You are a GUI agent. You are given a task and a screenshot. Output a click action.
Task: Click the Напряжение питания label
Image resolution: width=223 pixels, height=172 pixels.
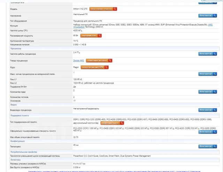click(20, 45)
